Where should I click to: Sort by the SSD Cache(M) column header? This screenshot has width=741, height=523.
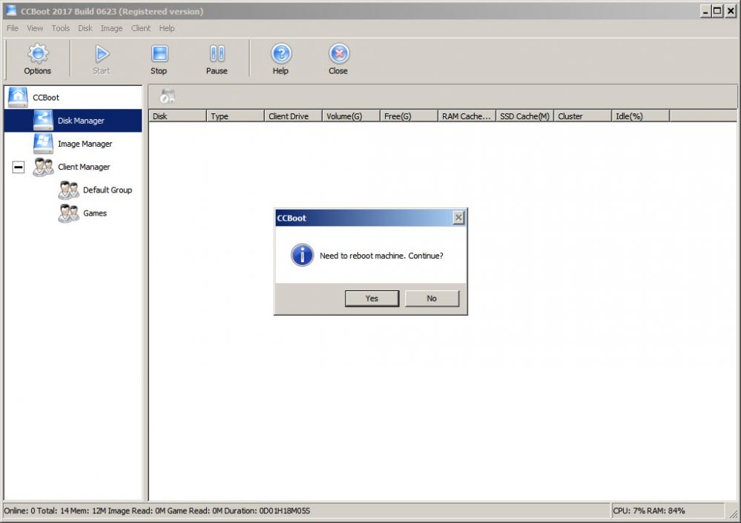click(524, 116)
